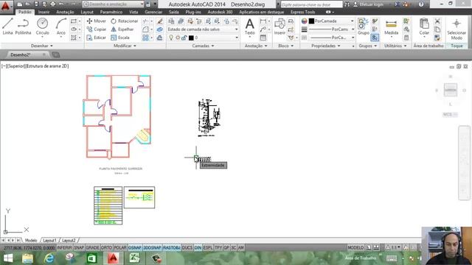Click the Colar paste icon
The image size is (472, 265).
pyautogui.click(x=424, y=26)
